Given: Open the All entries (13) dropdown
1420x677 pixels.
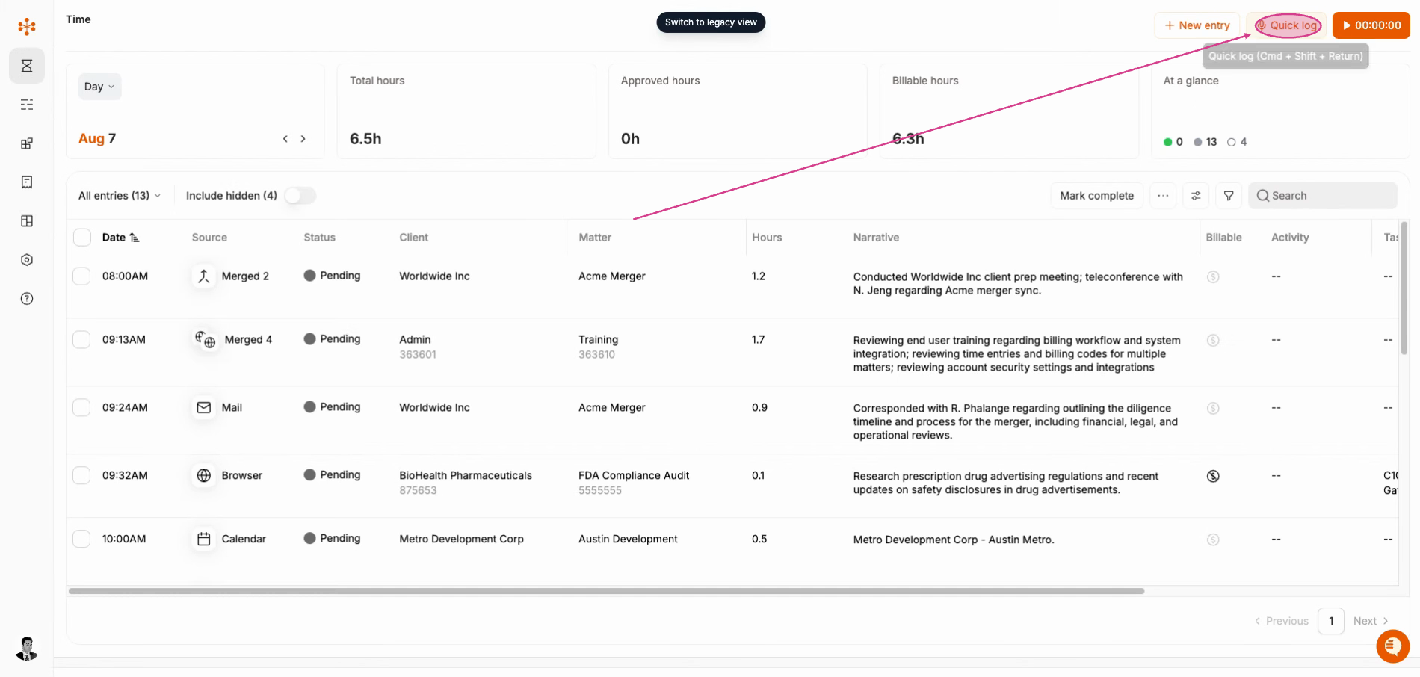Looking at the screenshot, I should click(120, 196).
